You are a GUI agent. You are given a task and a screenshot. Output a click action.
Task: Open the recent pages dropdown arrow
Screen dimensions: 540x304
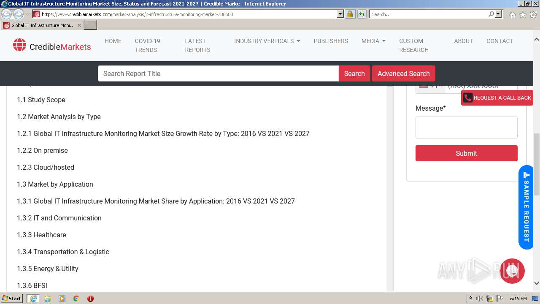click(x=27, y=14)
